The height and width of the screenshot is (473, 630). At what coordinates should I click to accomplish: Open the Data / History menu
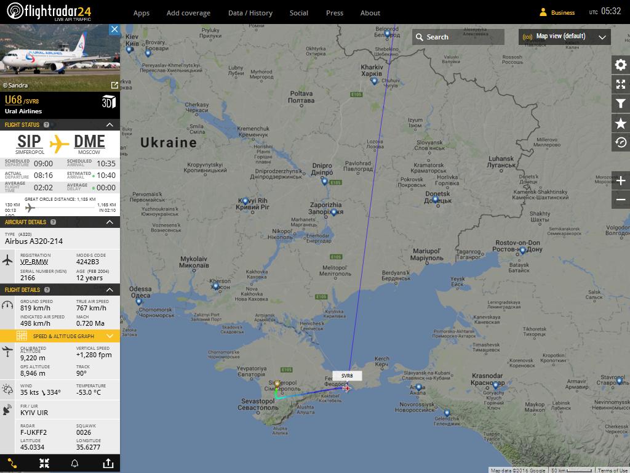pyautogui.click(x=250, y=13)
